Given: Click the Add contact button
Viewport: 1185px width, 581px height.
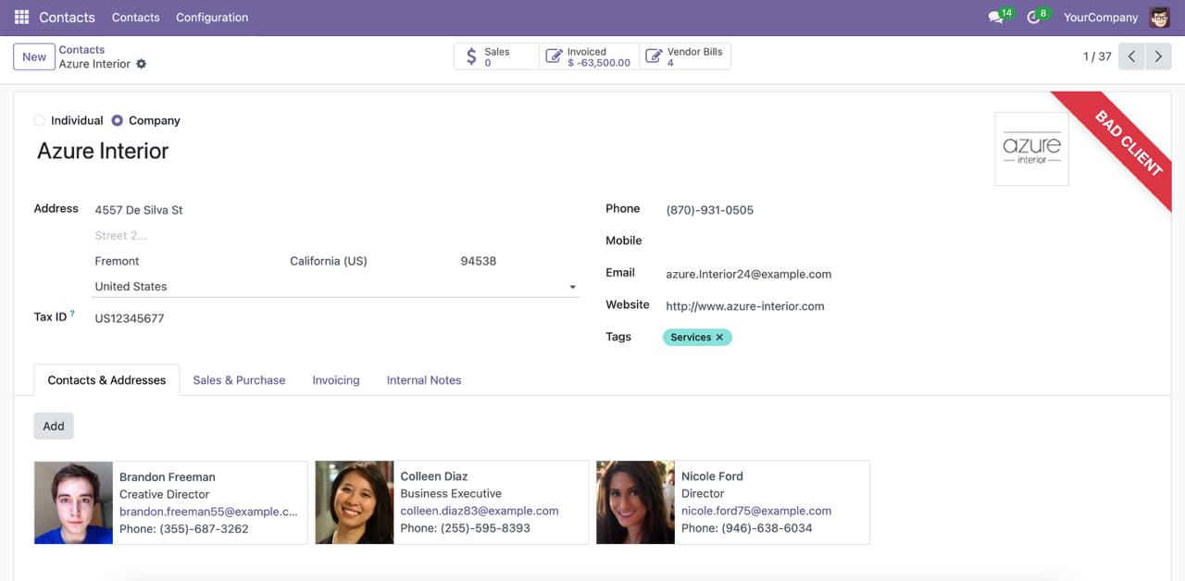Looking at the screenshot, I should coord(54,426).
